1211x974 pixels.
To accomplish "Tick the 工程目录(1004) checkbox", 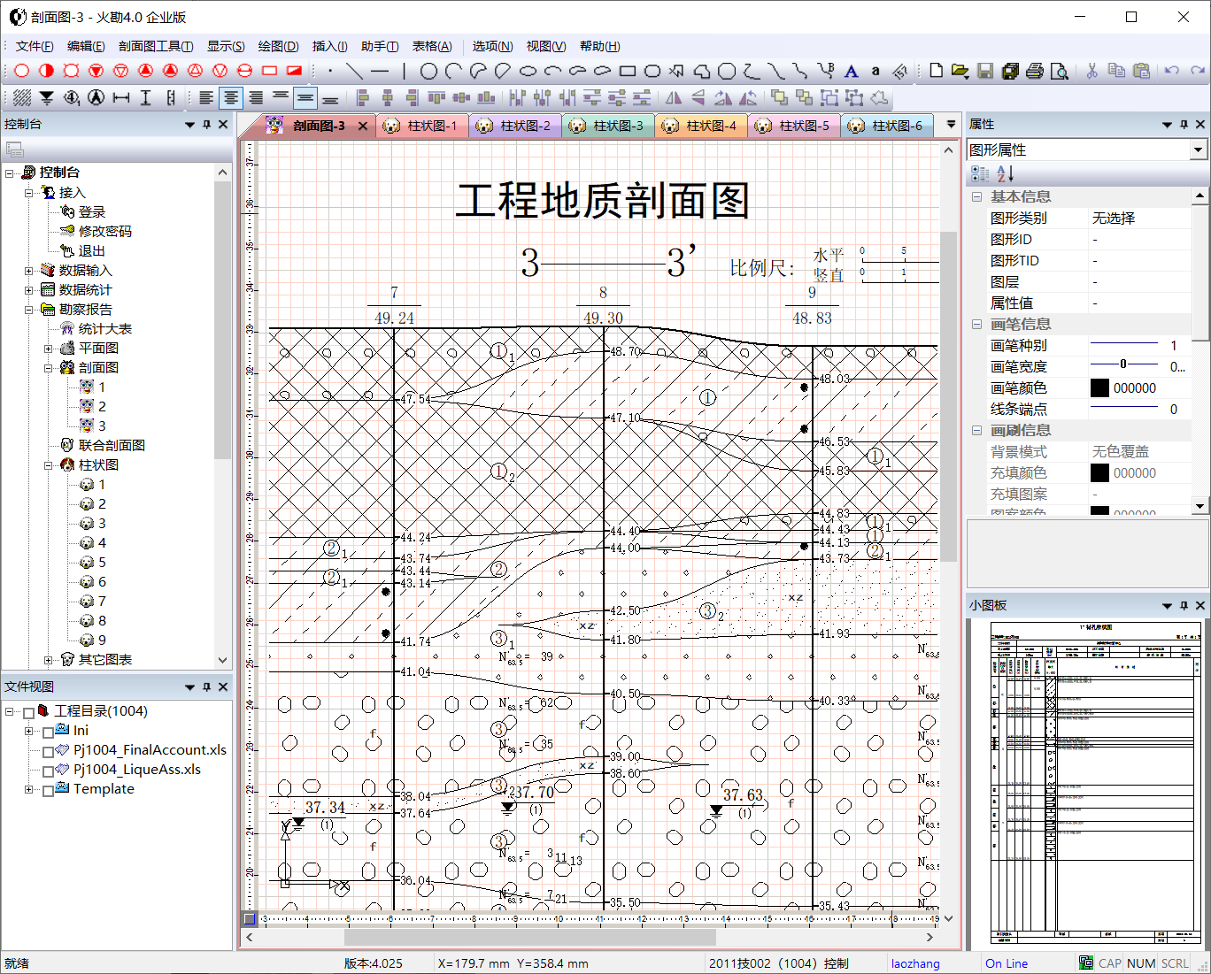I will pyautogui.click(x=29, y=712).
